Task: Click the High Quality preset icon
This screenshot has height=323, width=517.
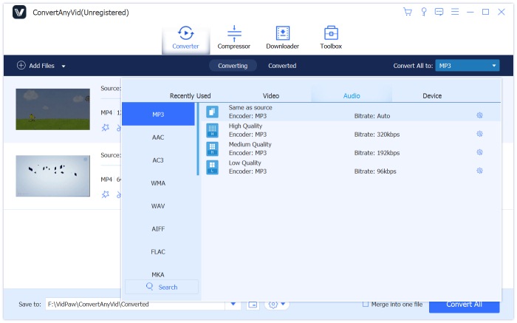Action: 213,130
